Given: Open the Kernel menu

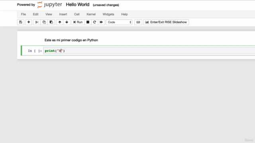Looking at the screenshot, I should coord(91,14).
